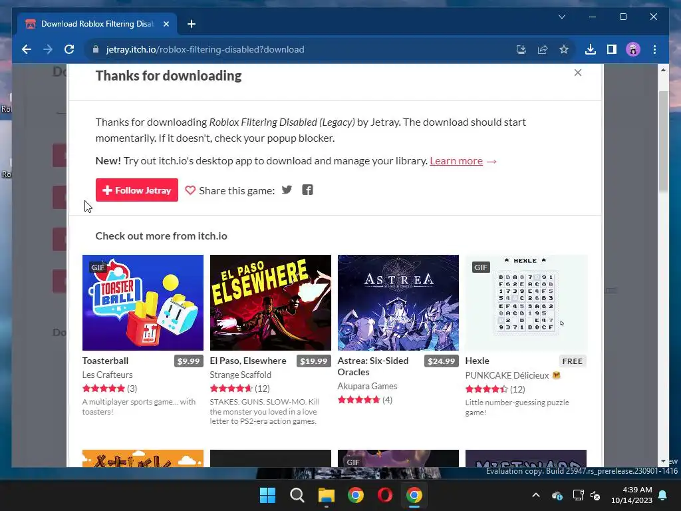Reload the page with refresh icon
This screenshot has height=511, width=681.
(x=69, y=49)
